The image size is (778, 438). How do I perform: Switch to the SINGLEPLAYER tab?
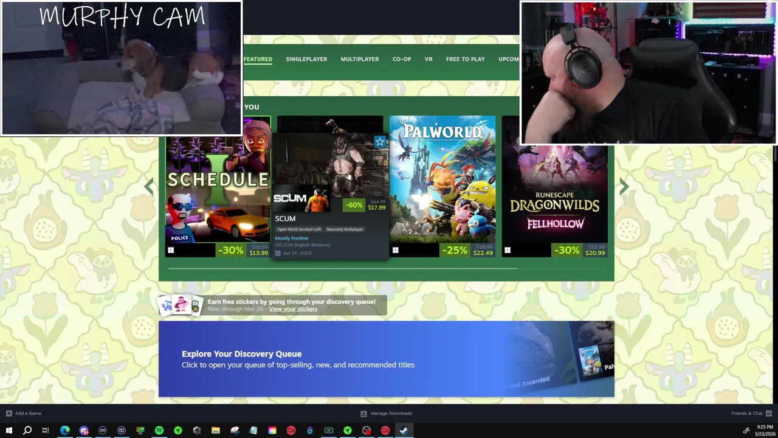[x=306, y=59]
